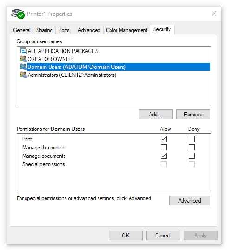
Task: Click the printer icon in title bar
Action: [18, 14]
